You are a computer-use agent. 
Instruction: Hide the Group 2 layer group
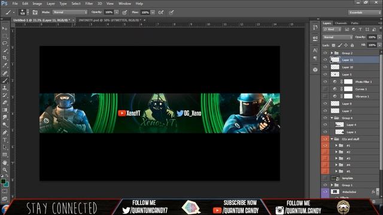[325, 53]
